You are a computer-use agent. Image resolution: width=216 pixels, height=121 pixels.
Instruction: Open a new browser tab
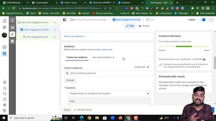click(x=177, y=3)
